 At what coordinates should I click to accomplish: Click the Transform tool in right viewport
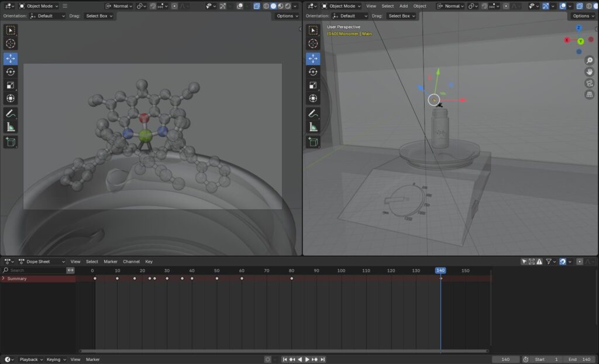[313, 99]
